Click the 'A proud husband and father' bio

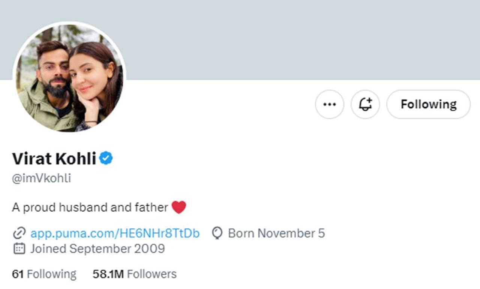click(90, 207)
